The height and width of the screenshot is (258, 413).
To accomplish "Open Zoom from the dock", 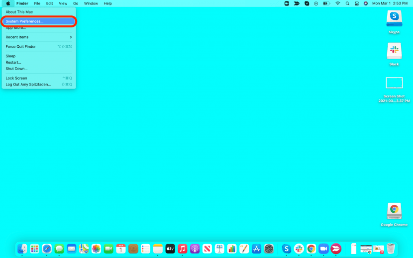I will coord(323,249).
